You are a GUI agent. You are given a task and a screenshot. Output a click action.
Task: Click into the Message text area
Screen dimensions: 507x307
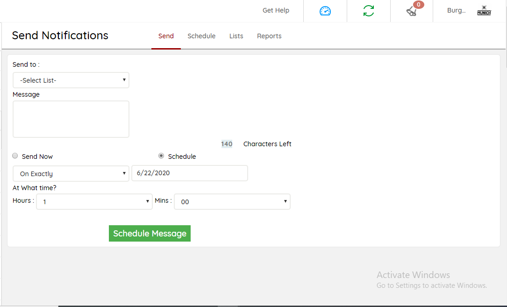[71, 119]
